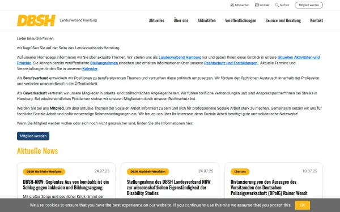This screenshot has height=212, width=340.
Task: Open the Mitmachen link in top bar
Action: pos(240,5)
